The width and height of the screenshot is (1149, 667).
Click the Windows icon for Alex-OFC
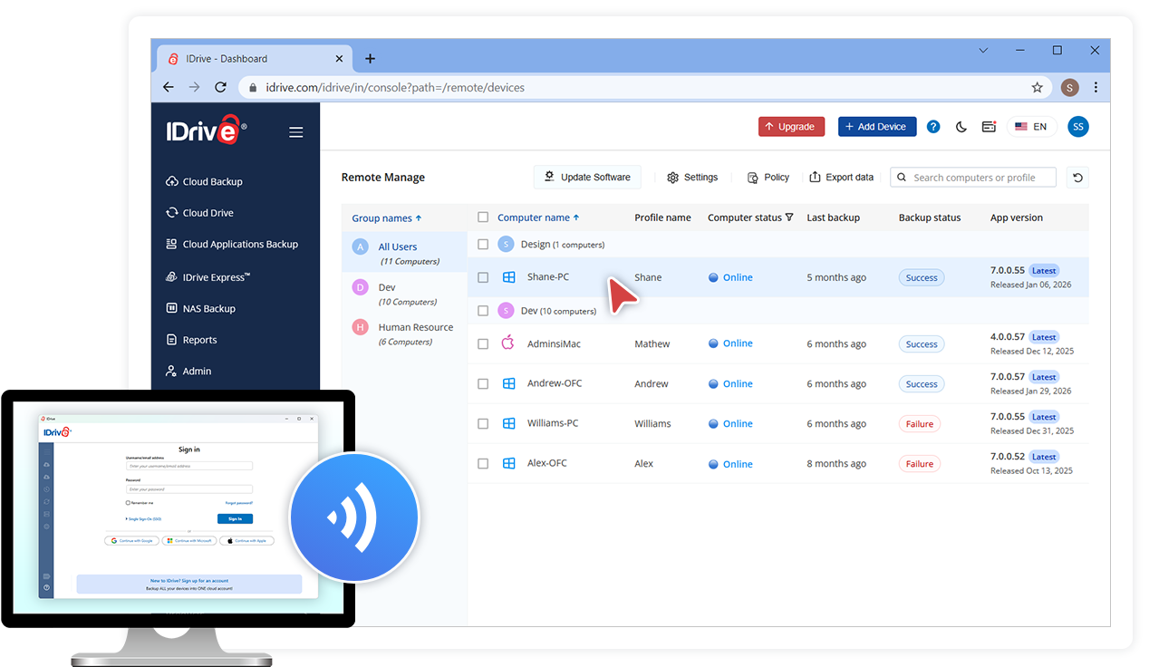tap(508, 463)
